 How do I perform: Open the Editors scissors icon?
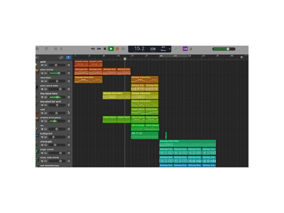coord(62,49)
